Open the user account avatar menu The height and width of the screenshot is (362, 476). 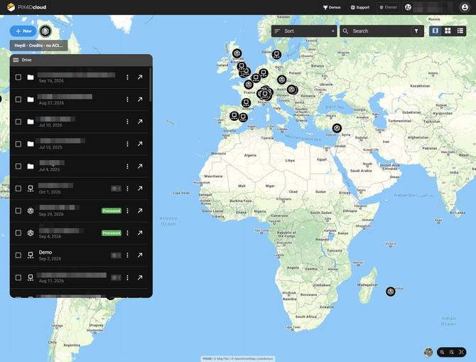465,7
